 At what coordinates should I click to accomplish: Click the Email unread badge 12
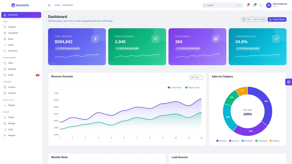click(x=37, y=75)
